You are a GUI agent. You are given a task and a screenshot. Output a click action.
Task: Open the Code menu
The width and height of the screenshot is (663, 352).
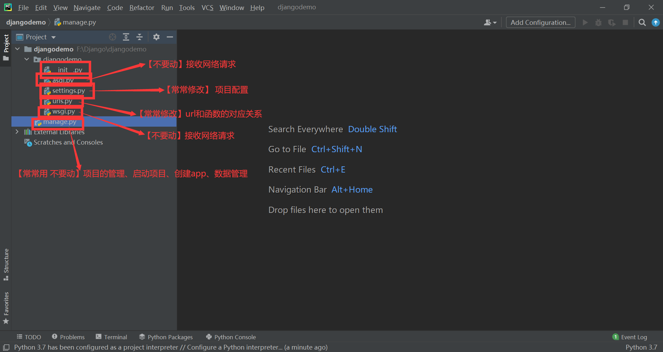tap(115, 8)
